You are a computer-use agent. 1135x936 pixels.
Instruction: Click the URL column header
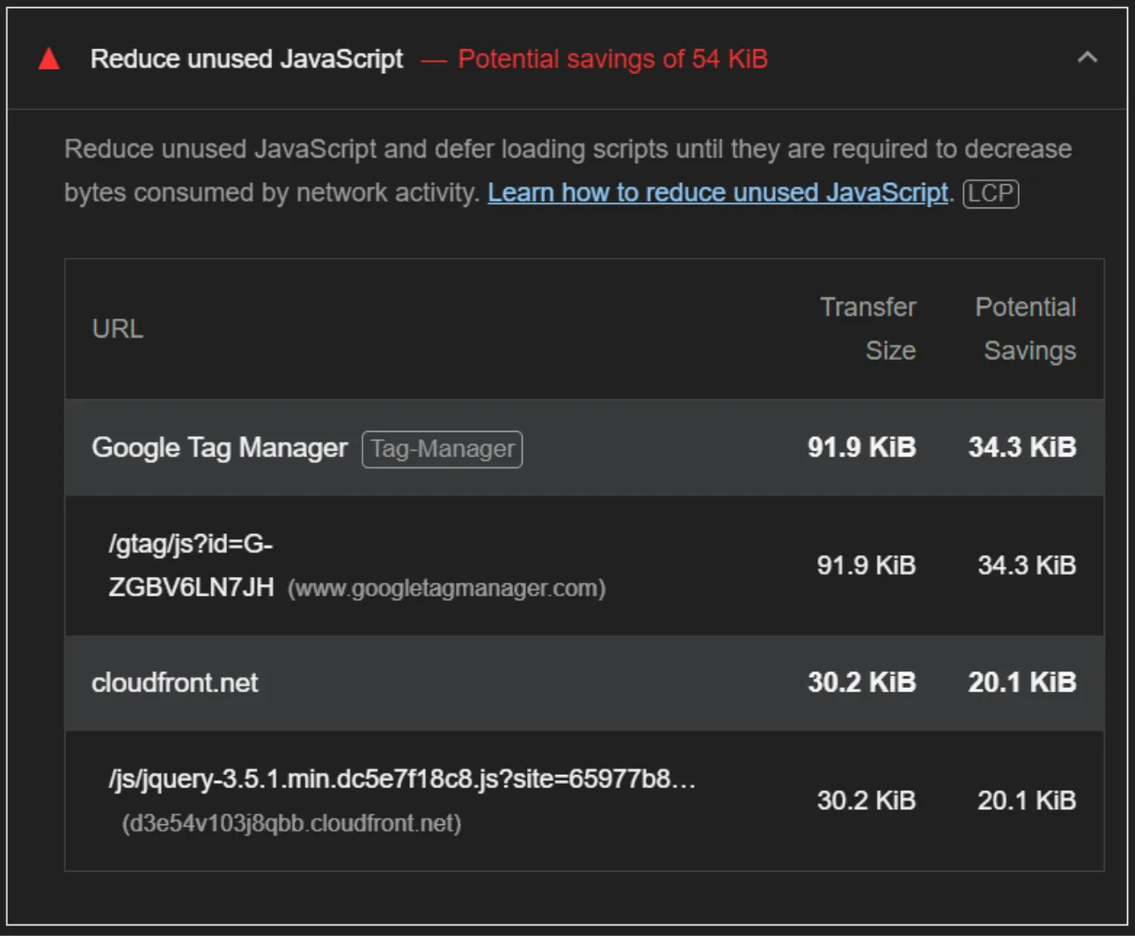[x=117, y=329]
